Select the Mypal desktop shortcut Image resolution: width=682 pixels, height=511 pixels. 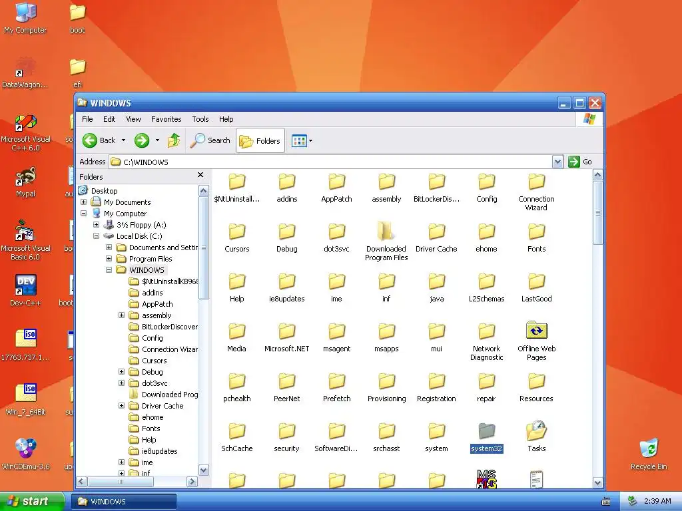click(26, 182)
